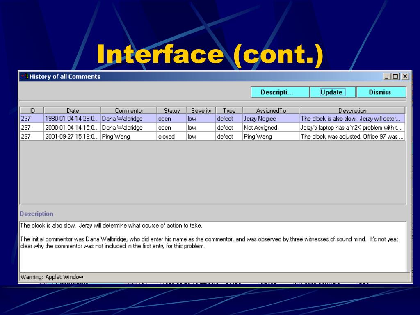Viewport: 420px width, 315px height.
Task: Click the Commentor column header
Action: (x=128, y=110)
